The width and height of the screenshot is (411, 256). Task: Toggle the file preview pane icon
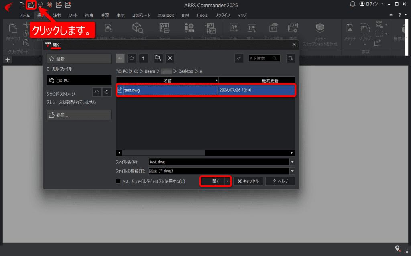tap(291, 58)
